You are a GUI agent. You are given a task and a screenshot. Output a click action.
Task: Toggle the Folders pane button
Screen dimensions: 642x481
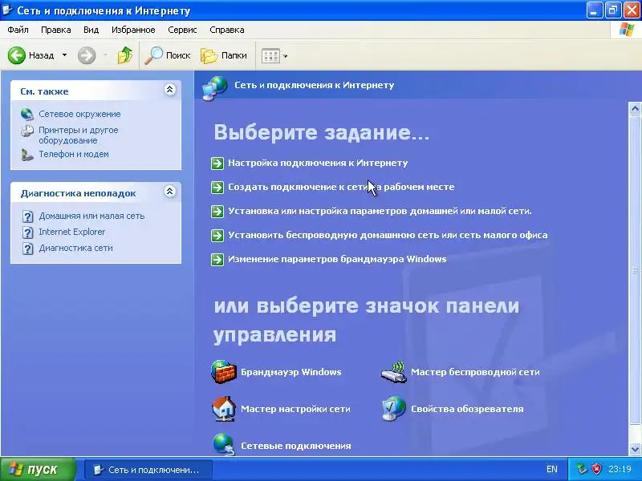pyautogui.click(x=224, y=55)
